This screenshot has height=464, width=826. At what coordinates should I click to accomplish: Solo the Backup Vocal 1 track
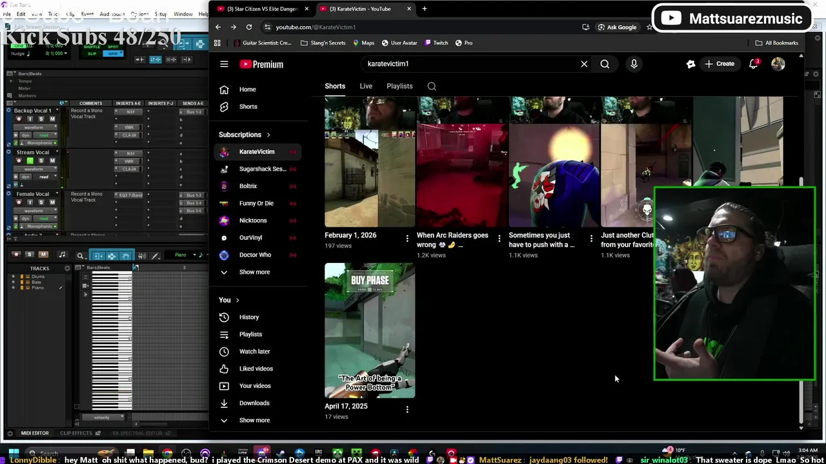click(41, 119)
